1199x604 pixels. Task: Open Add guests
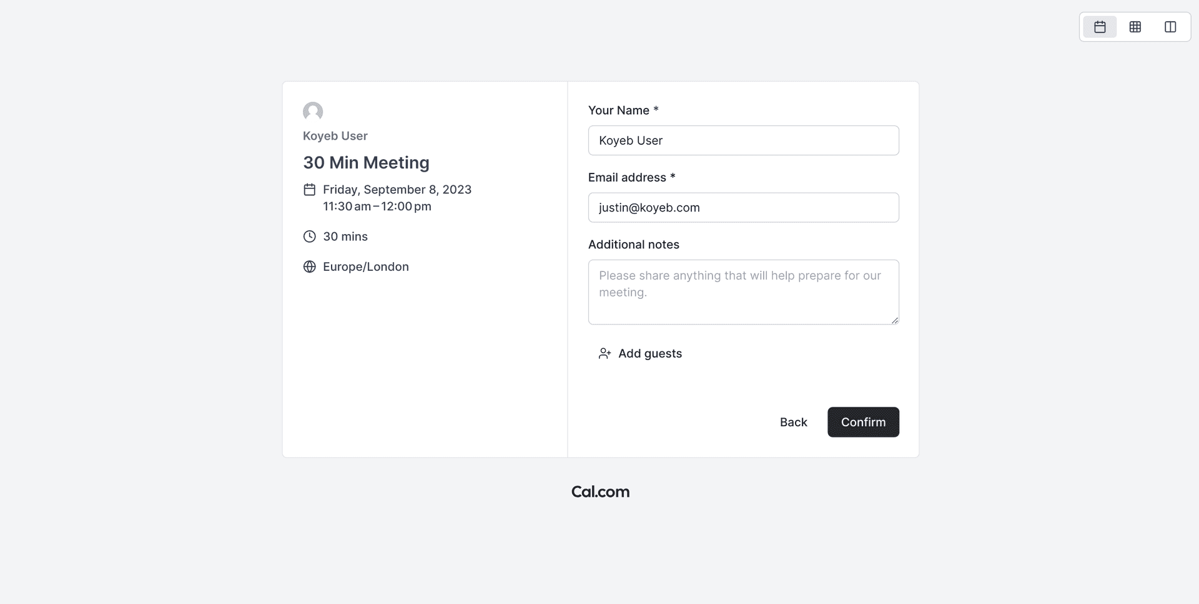[649, 354]
